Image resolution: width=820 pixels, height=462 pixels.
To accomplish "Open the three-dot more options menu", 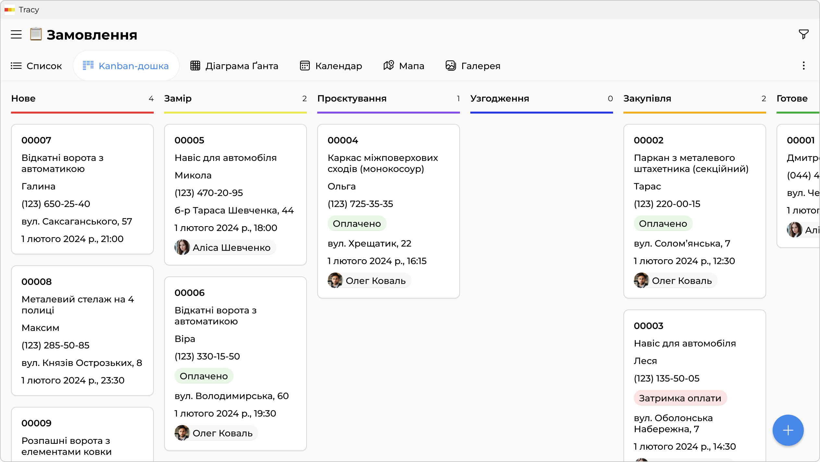I will click(803, 66).
